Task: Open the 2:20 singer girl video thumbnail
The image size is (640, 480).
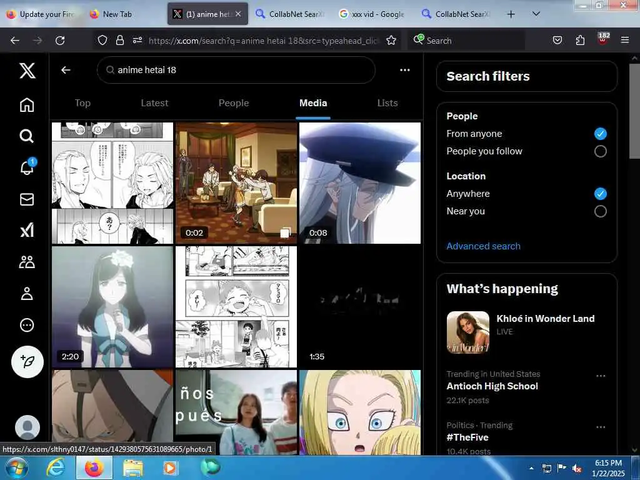Action: point(112,307)
